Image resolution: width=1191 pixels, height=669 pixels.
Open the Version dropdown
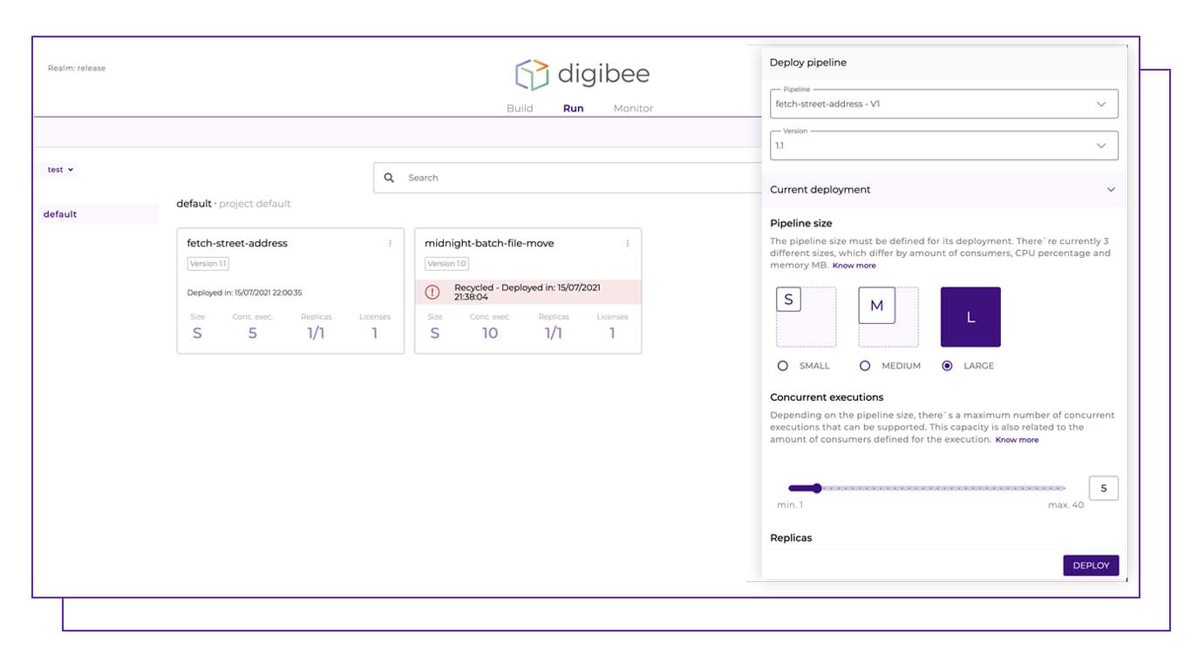click(x=943, y=145)
